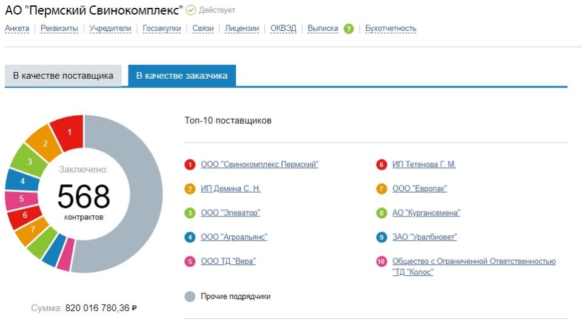Click the ИП Демина С. Н. link
Viewport: 582px width, 325px height.
coord(230,189)
